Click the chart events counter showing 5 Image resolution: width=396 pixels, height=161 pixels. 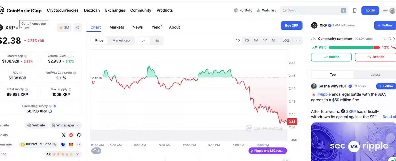point(96,151)
